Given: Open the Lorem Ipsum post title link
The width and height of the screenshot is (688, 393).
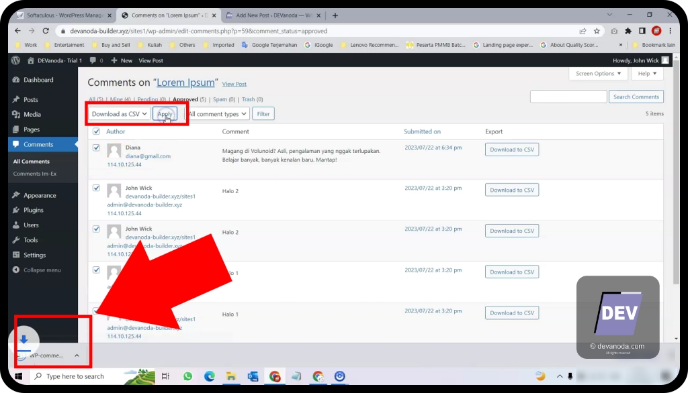Looking at the screenshot, I should [185, 82].
